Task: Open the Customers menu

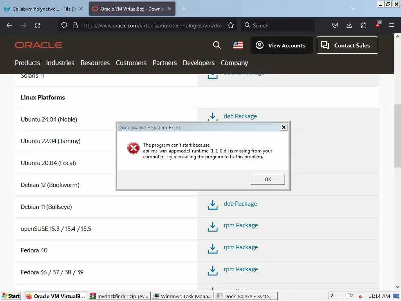Action: pos(131,63)
